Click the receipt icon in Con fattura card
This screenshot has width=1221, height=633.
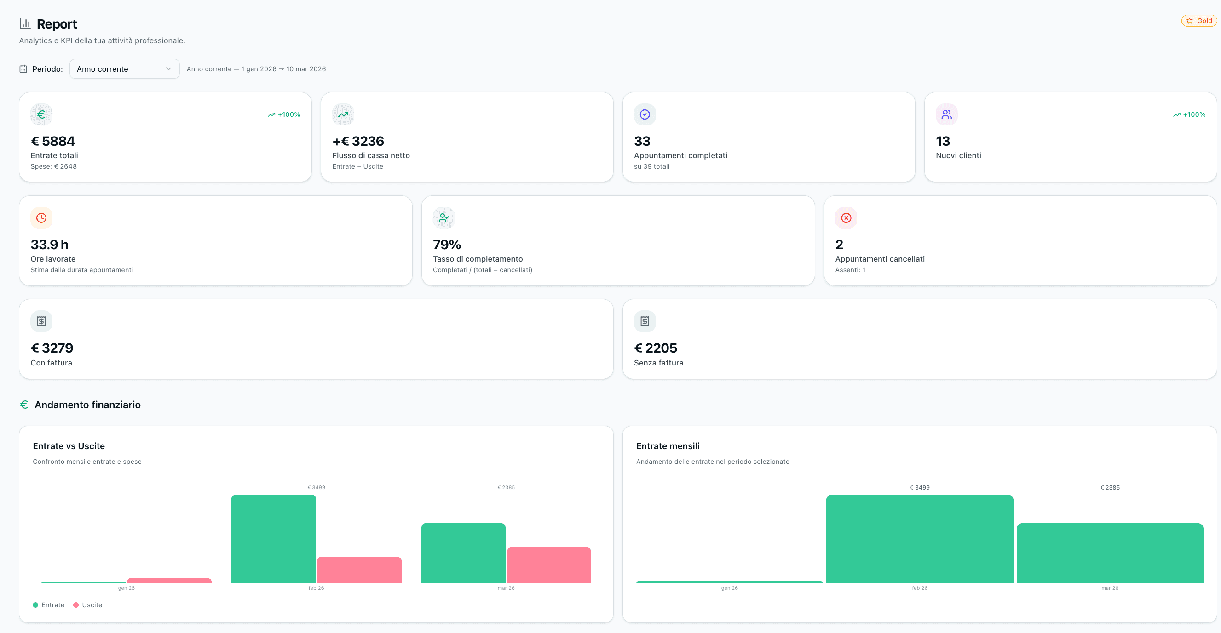41,321
